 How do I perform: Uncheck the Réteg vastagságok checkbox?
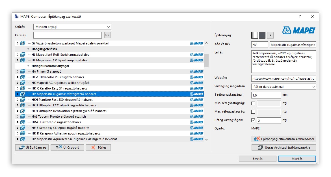pos(253,120)
